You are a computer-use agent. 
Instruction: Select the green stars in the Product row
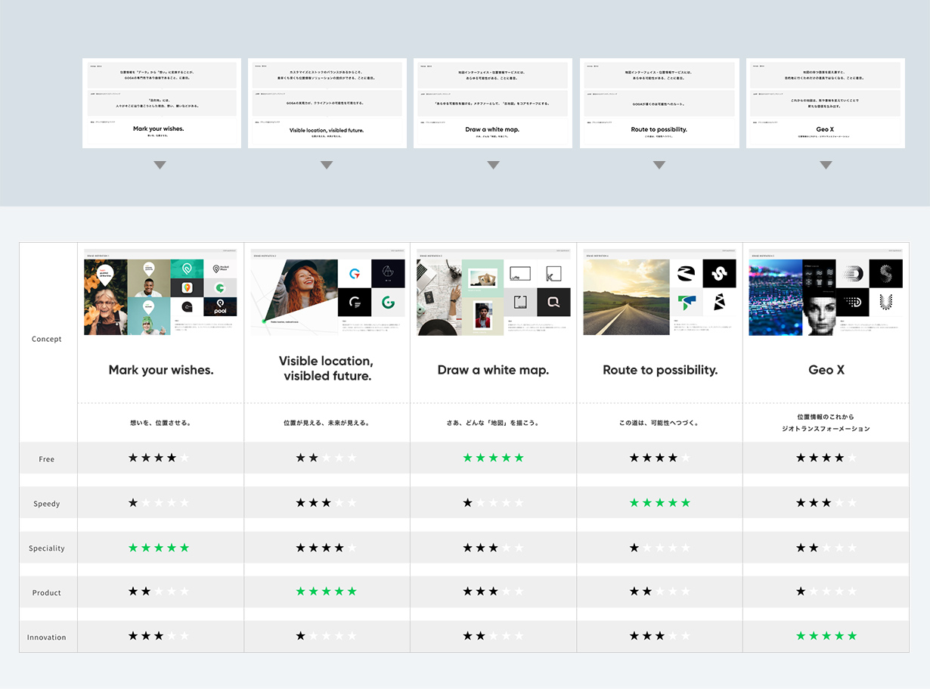tap(326, 591)
